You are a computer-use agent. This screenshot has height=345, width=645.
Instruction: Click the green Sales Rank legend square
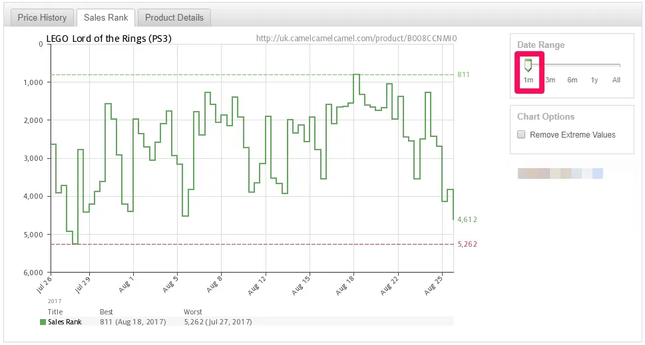coord(43,322)
